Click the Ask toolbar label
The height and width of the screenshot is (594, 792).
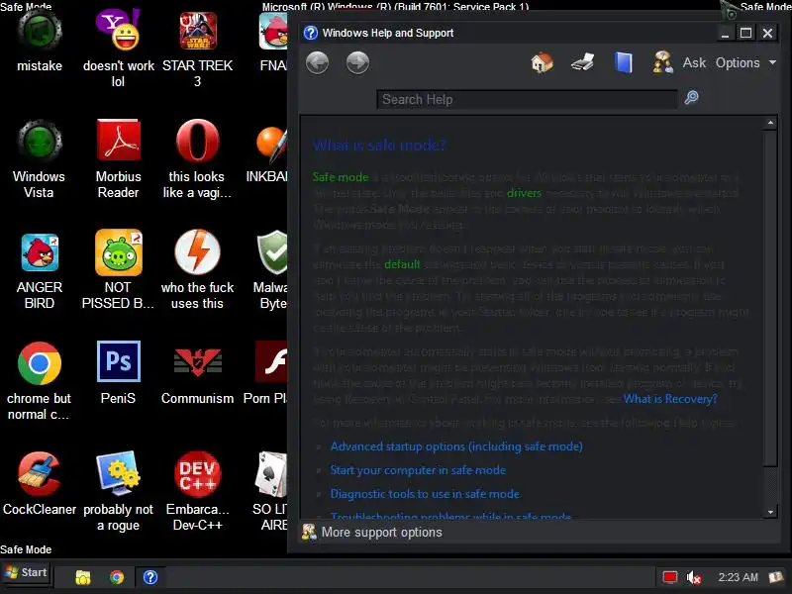[x=694, y=62]
